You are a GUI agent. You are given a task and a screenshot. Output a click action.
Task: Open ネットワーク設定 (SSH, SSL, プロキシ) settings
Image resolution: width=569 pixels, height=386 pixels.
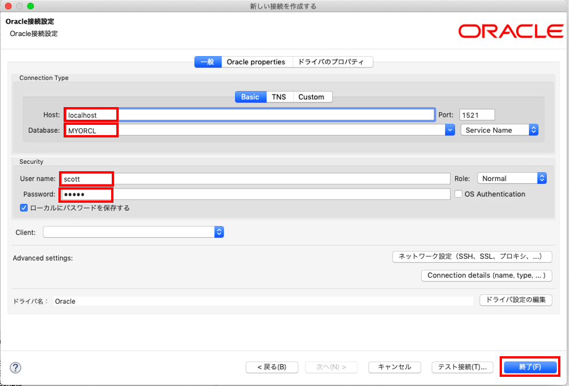[x=472, y=257]
